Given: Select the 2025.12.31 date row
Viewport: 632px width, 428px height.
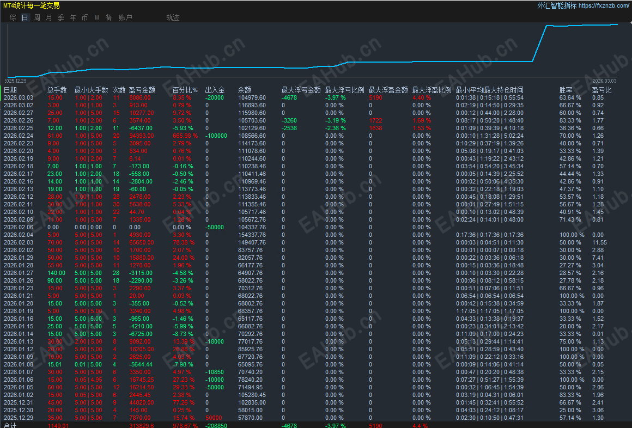Looking at the screenshot, I should (x=19, y=402).
